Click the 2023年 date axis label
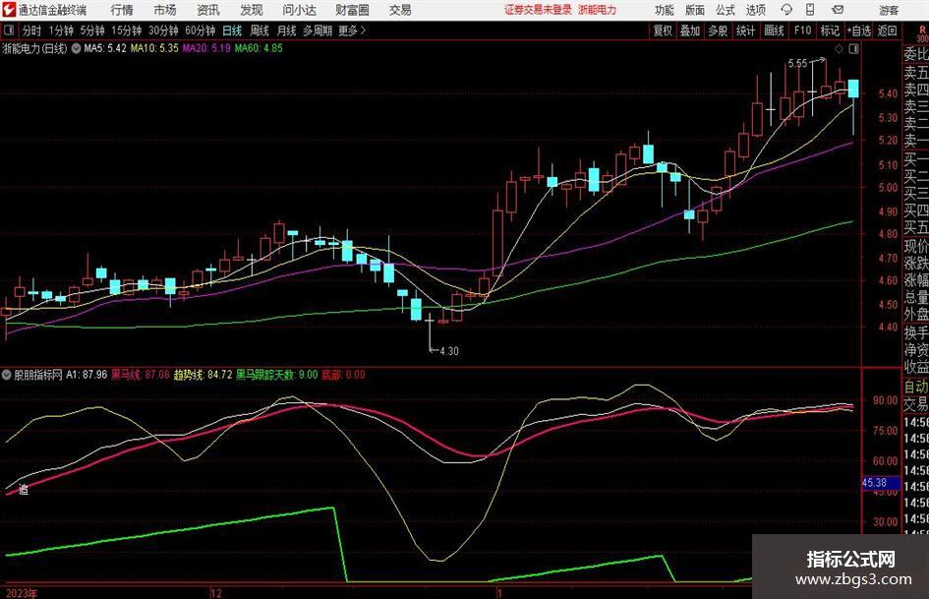This screenshot has width=929, height=599. pyautogui.click(x=22, y=593)
